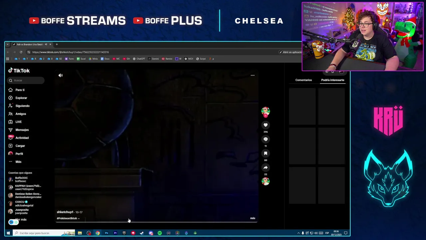
Task: Reload the page in Chrome
Action: click(21, 52)
